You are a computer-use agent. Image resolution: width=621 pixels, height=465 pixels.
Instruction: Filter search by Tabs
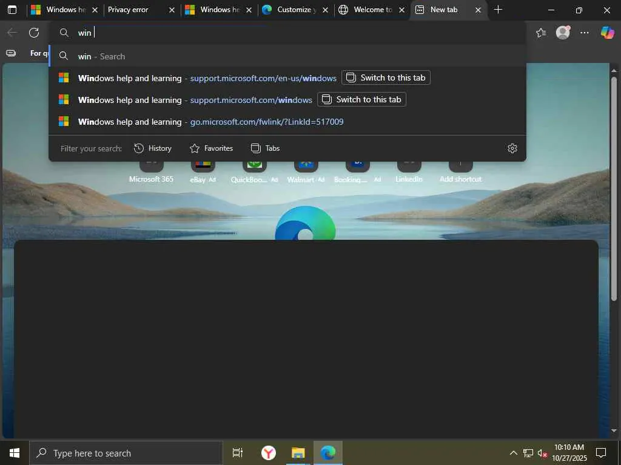click(x=265, y=148)
